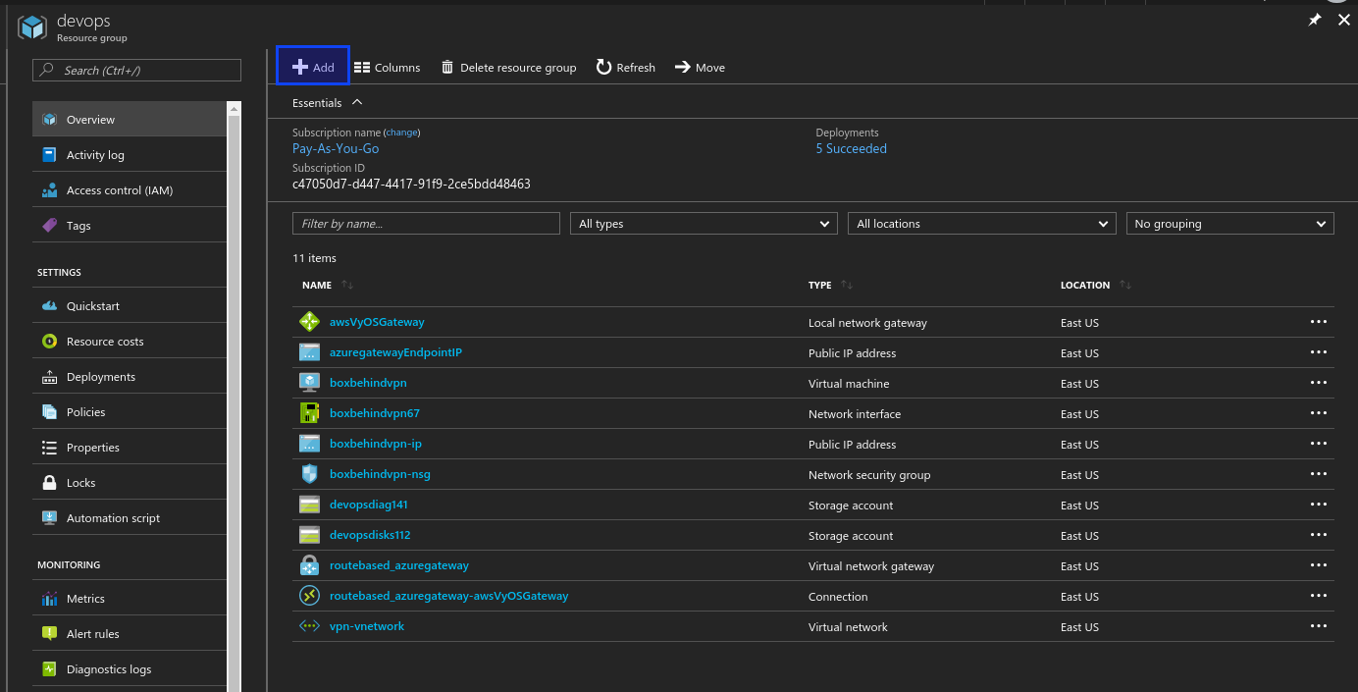
Task: Open Access control (IAM)
Action: [x=130, y=189]
